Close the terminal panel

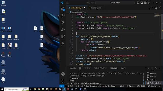tap(160, 68)
